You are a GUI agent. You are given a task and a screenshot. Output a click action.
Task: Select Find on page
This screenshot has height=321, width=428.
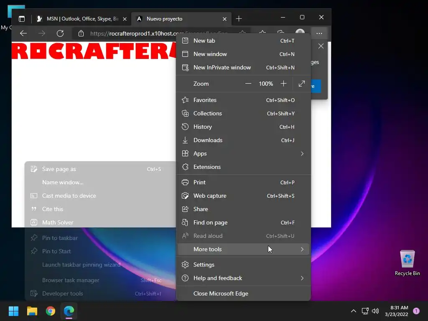coord(244,222)
